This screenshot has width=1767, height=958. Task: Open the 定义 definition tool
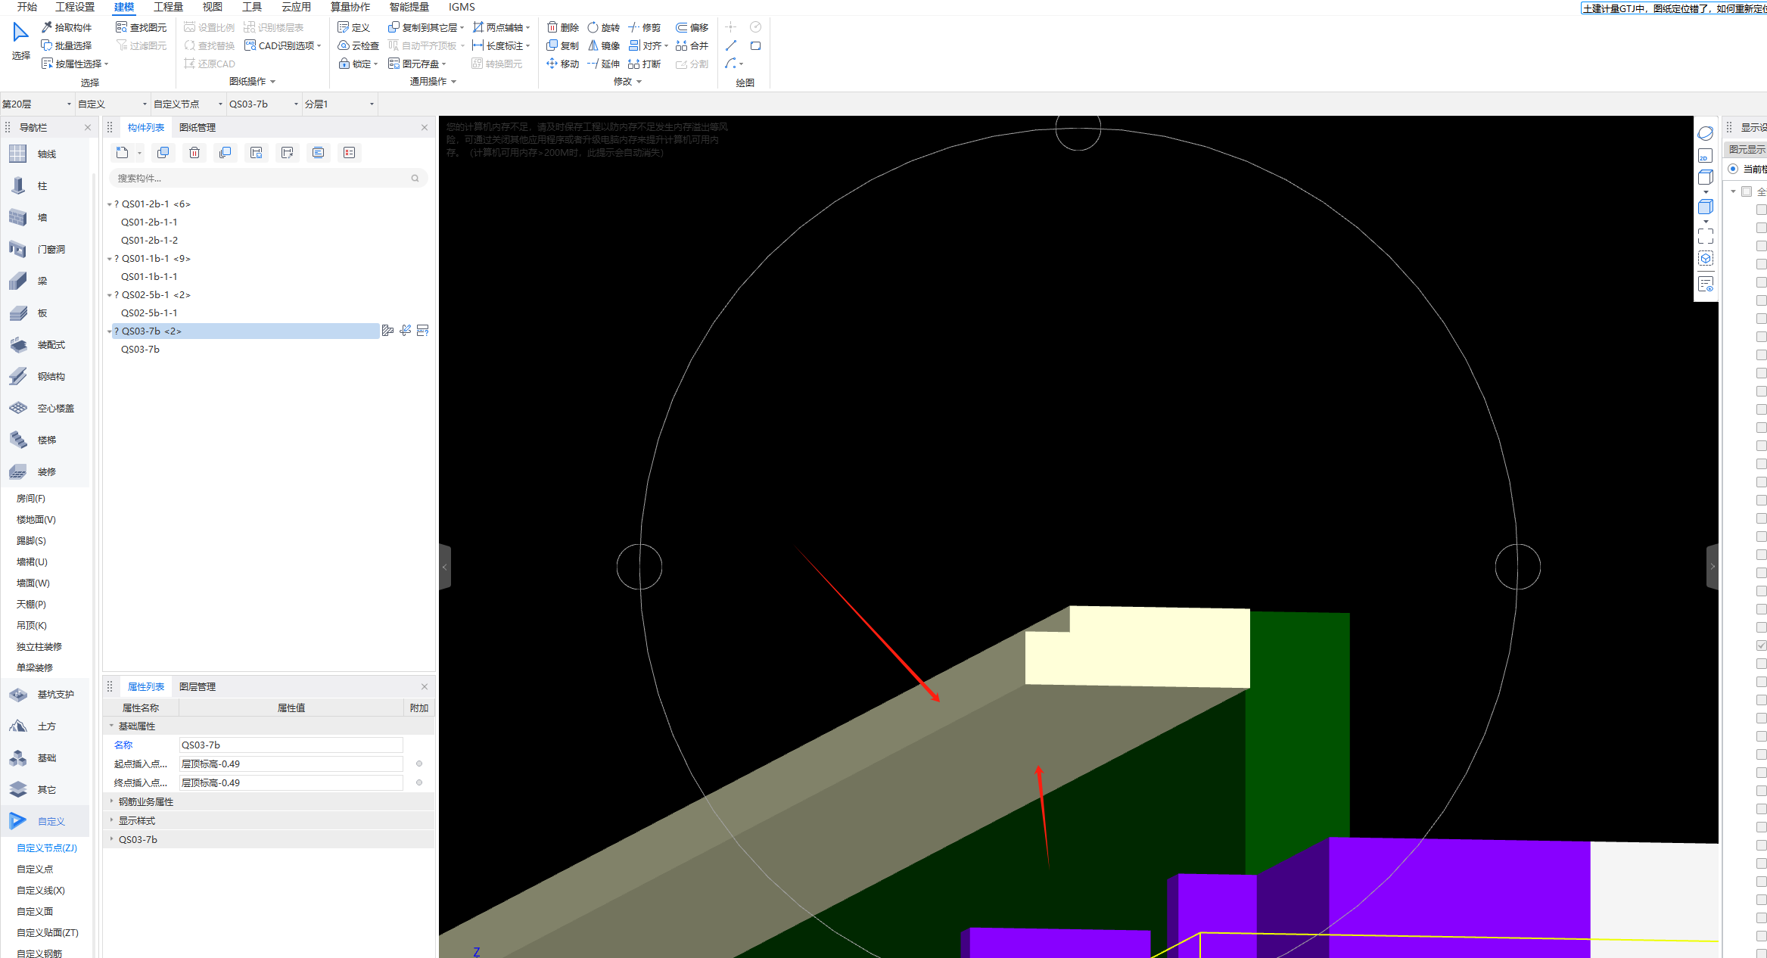(353, 27)
